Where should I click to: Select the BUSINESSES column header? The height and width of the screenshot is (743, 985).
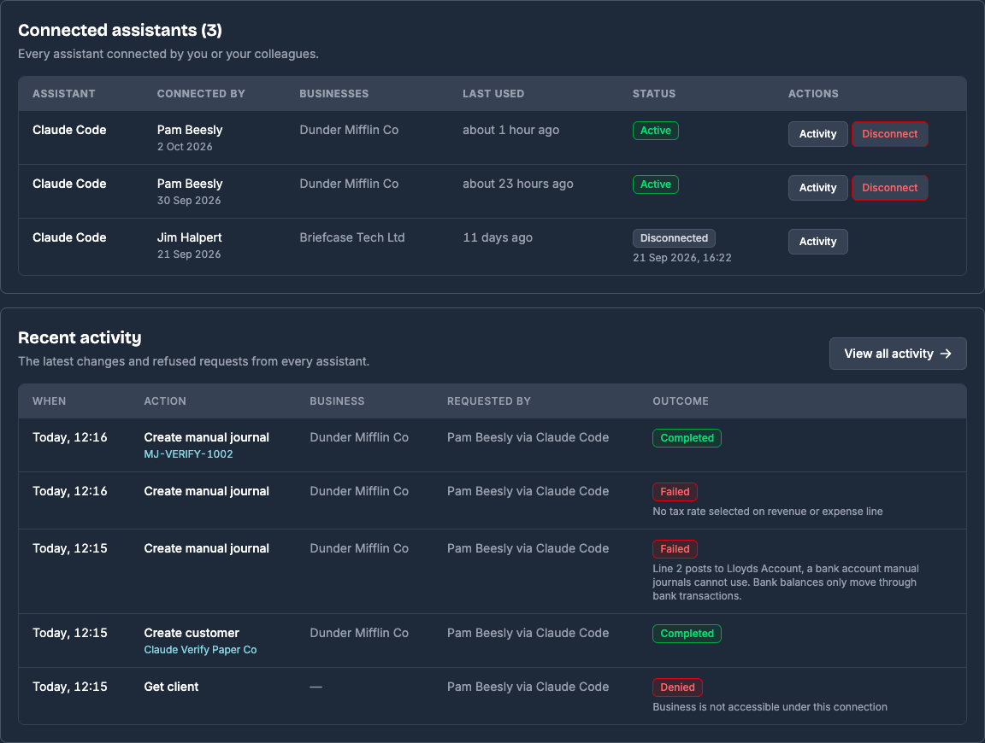coord(334,93)
